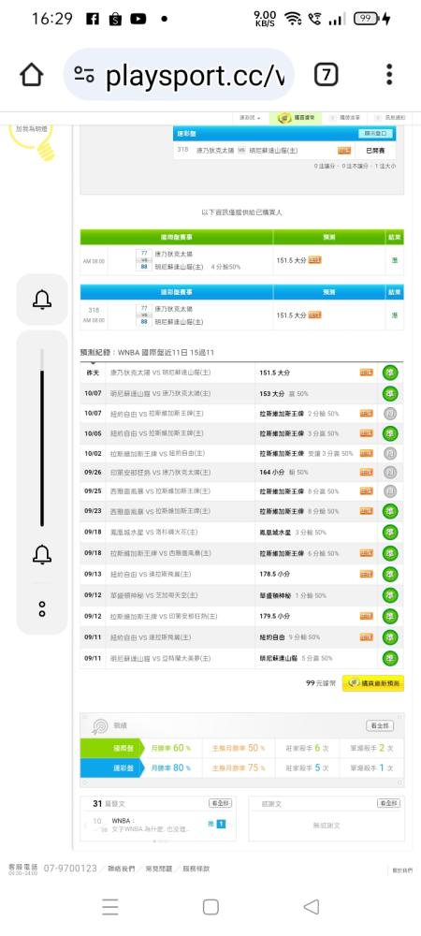The image size is (421, 936).
Task: Tap the lower bell icon in side panel
Action: (42, 554)
